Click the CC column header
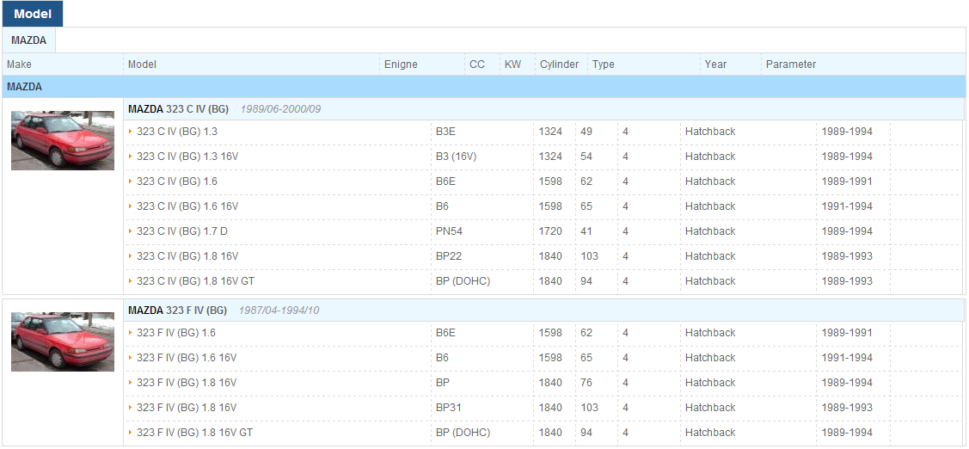969x449 pixels. click(477, 65)
